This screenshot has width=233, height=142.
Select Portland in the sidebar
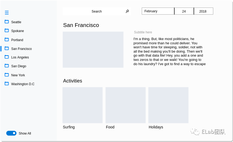[x=17, y=40]
